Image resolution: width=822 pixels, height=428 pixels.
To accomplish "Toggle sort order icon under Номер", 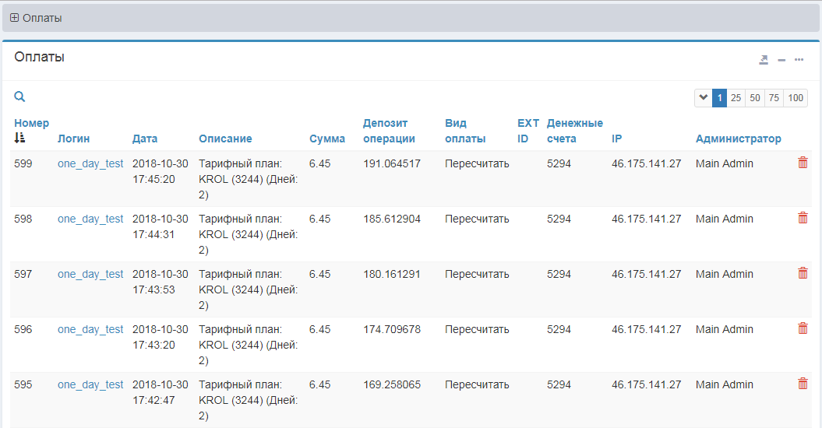I will pos(20,138).
